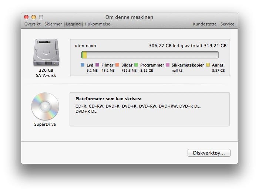
Task: Click the '320 GB SATA-disk' label
Action: coord(46,73)
